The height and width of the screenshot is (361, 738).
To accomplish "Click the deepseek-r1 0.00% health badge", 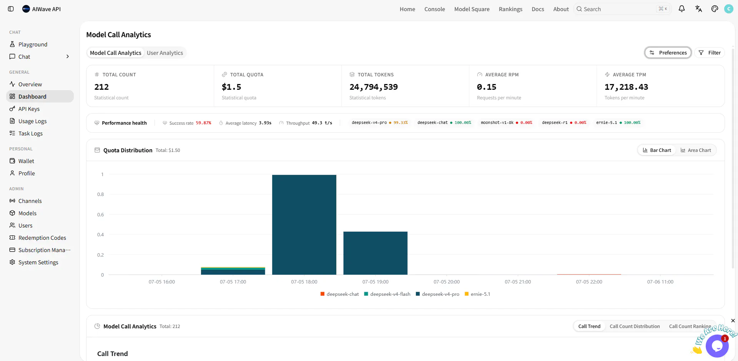I will [564, 123].
